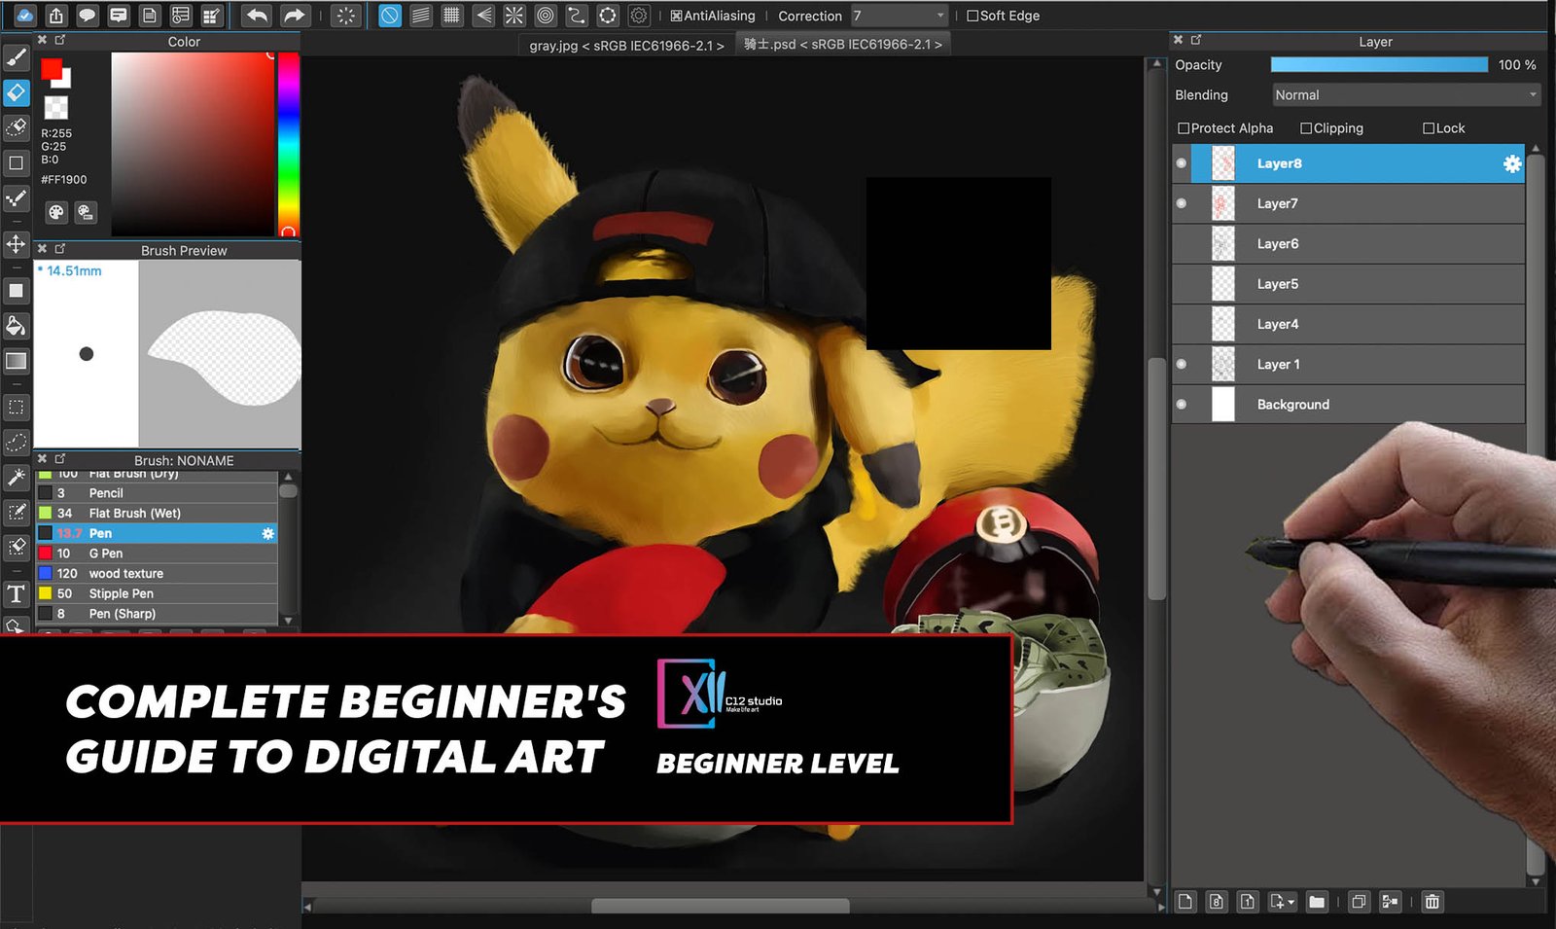Hide Layer7 using its visibility dot

click(x=1182, y=203)
